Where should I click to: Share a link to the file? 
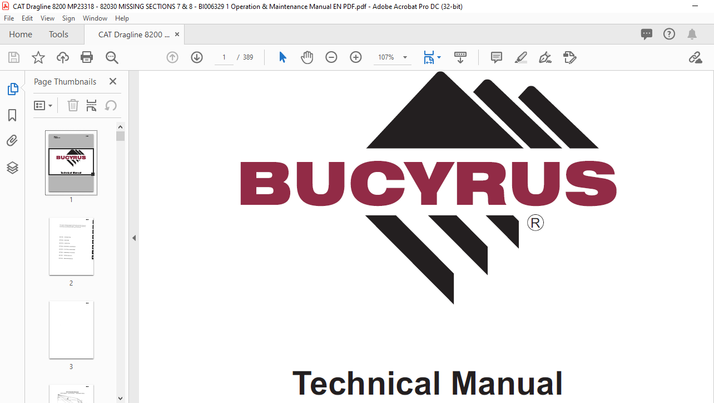(695, 57)
